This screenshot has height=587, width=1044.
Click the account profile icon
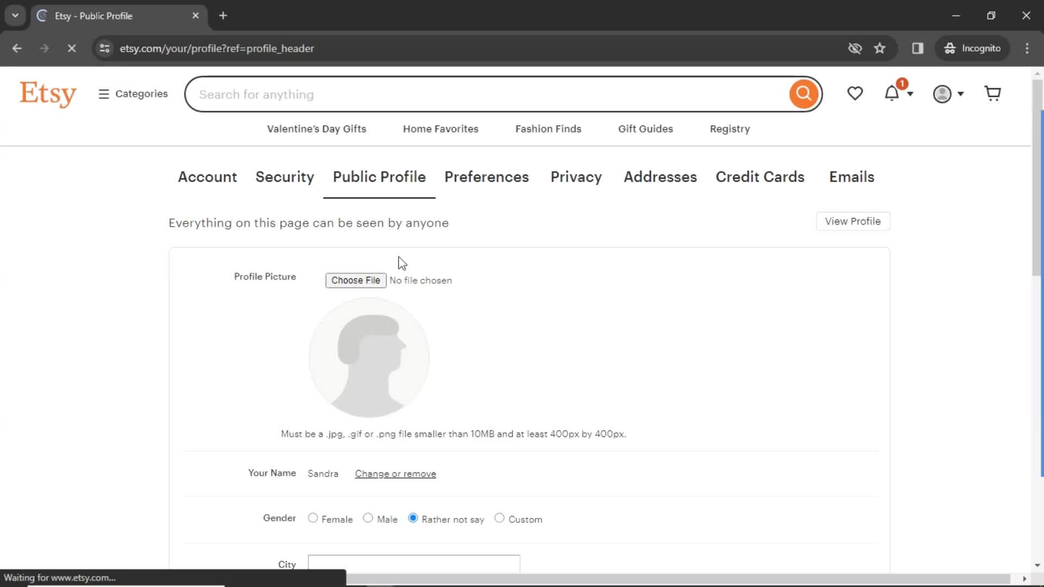[942, 93]
